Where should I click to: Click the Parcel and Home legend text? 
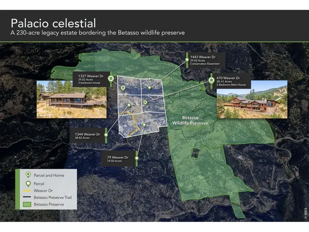pyautogui.click(x=49, y=175)
